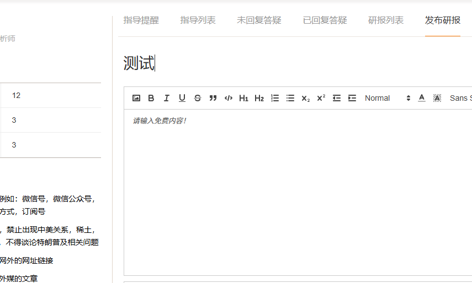Open the Sans Serif font dropdown

click(460, 98)
